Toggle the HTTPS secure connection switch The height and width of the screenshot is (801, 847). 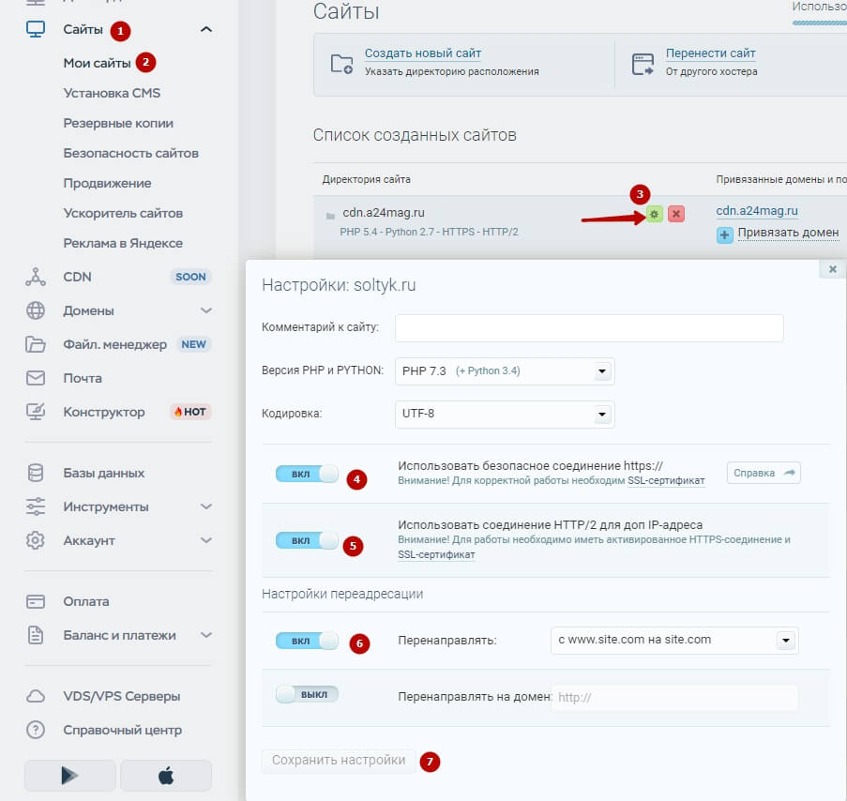(x=307, y=474)
